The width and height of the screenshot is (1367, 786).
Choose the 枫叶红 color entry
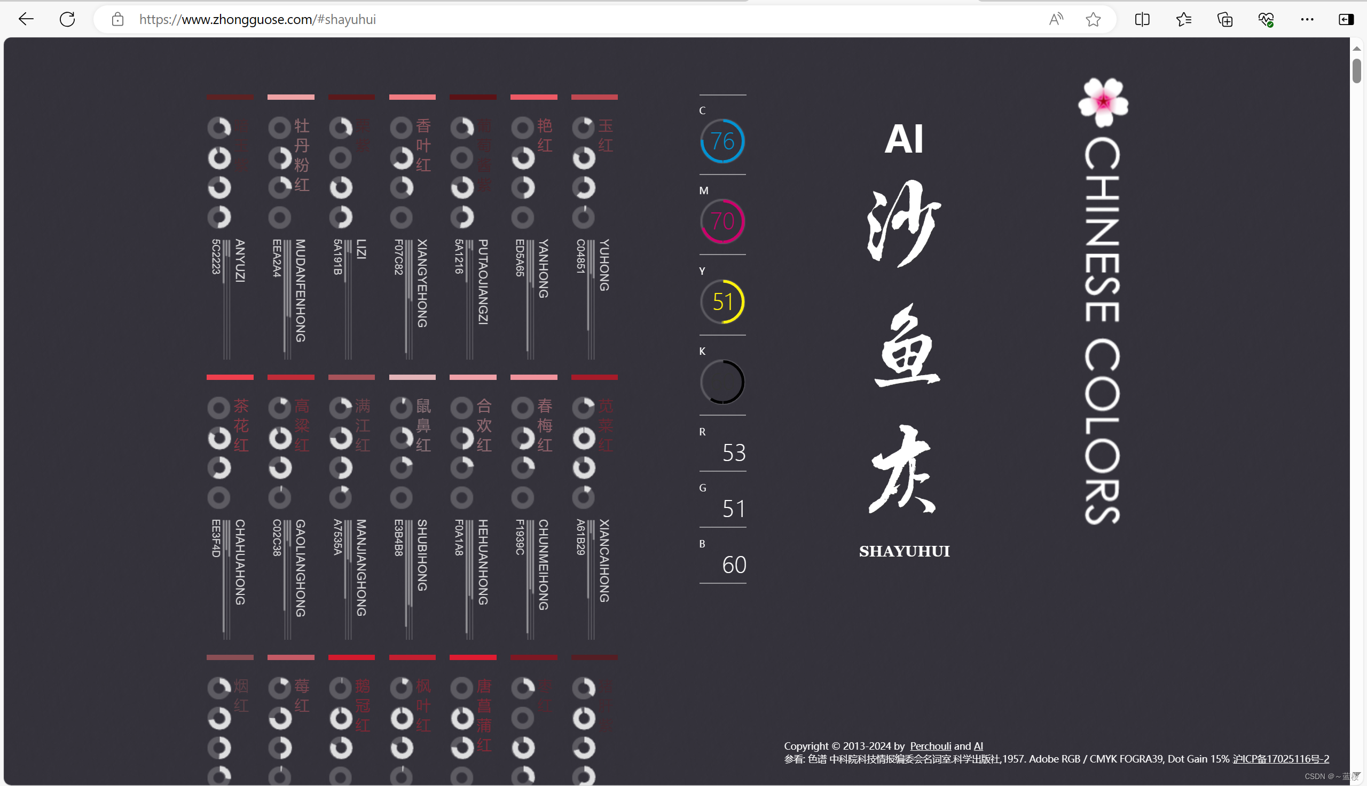[x=412, y=720]
